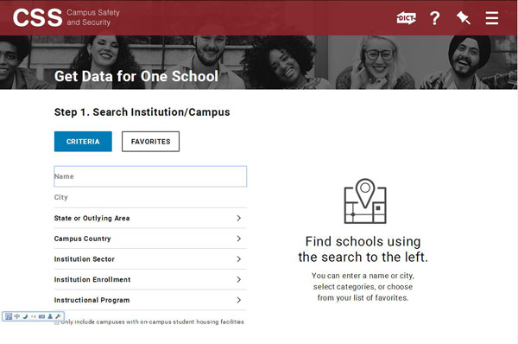Screen dimensions: 518x344
Task: Click the person icon in IME toolbar
Action: click(50, 316)
